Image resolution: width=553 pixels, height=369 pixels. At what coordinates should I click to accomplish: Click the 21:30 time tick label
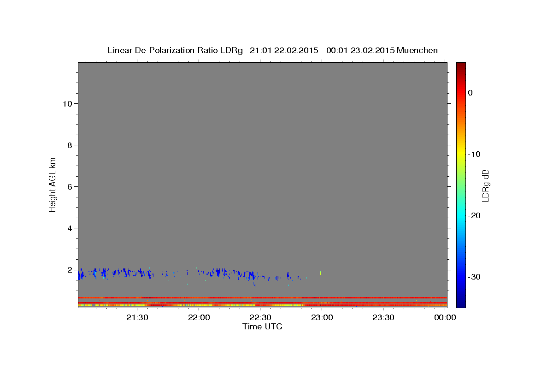point(137,317)
